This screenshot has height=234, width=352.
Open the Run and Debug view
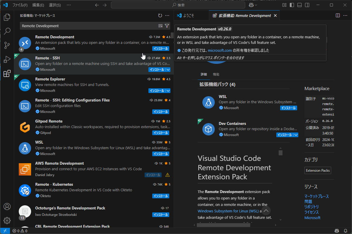pos(7,59)
